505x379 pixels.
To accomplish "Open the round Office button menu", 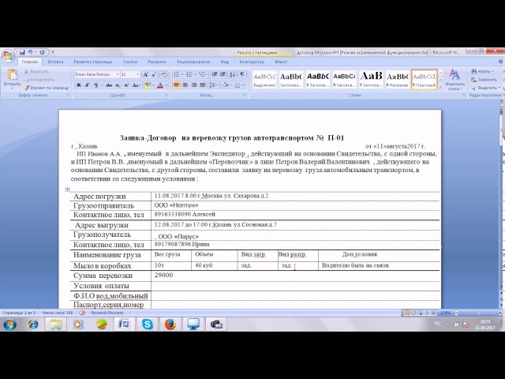I will click(x=8, y=55).
